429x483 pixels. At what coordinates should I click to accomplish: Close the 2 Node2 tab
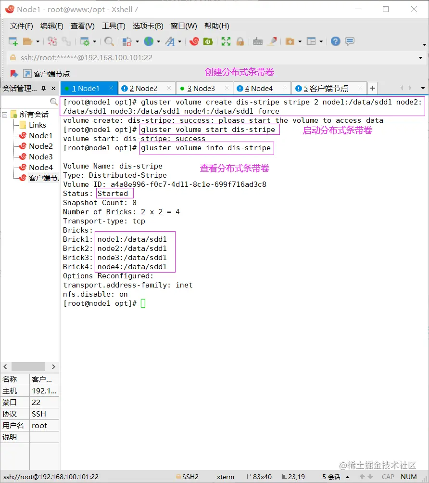pos(169,88)
